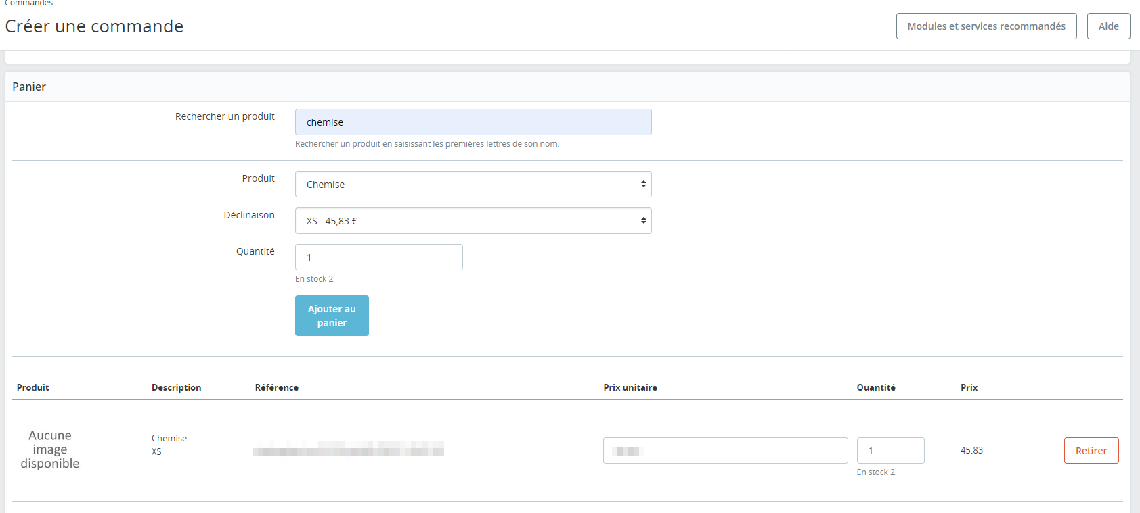Click the Aucune image disponible placeholder

coord(50,449)
